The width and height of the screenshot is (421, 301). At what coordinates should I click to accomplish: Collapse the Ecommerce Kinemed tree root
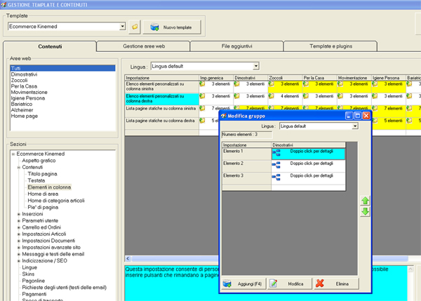pos(13,154)
